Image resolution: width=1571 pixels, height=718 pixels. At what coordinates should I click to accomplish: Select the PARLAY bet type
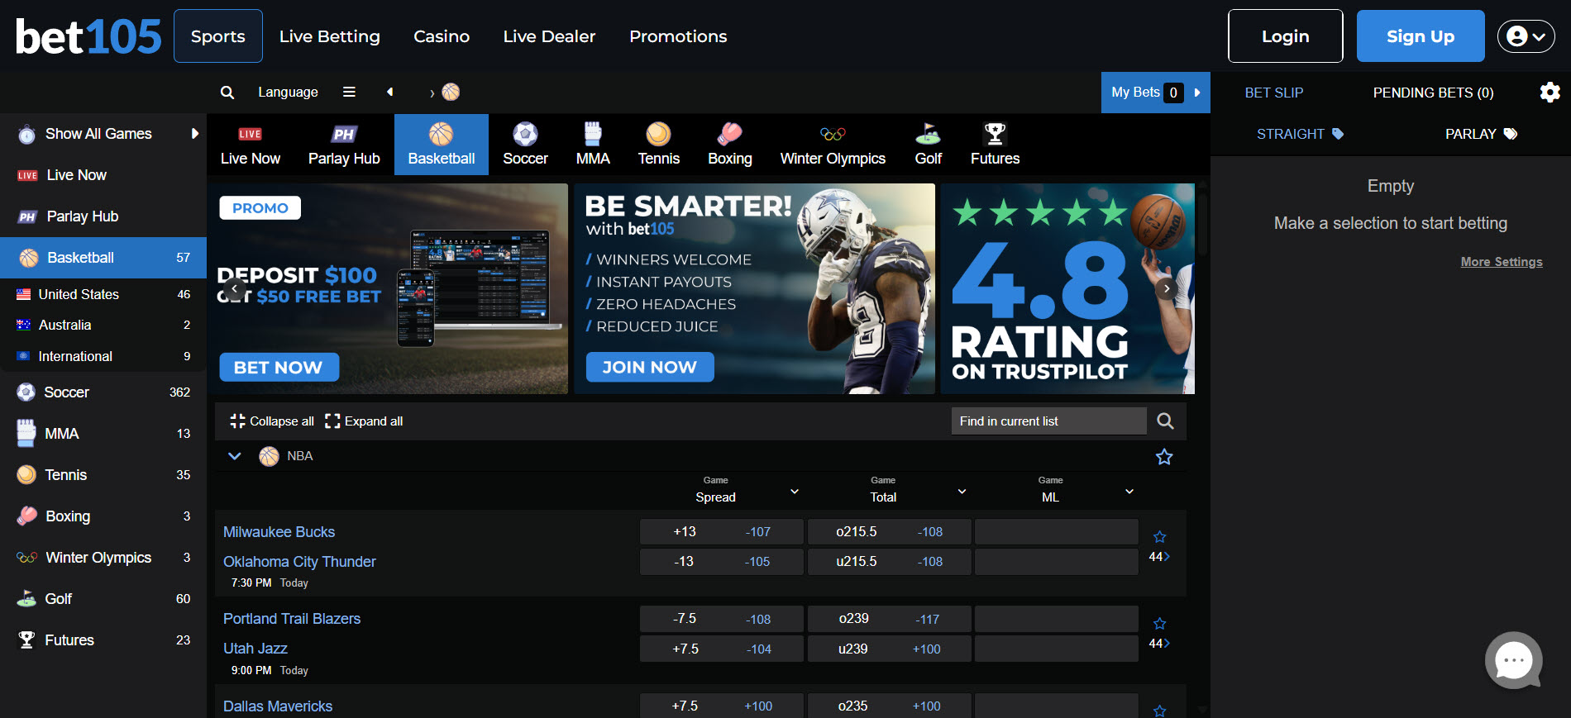coord(1481,134)
